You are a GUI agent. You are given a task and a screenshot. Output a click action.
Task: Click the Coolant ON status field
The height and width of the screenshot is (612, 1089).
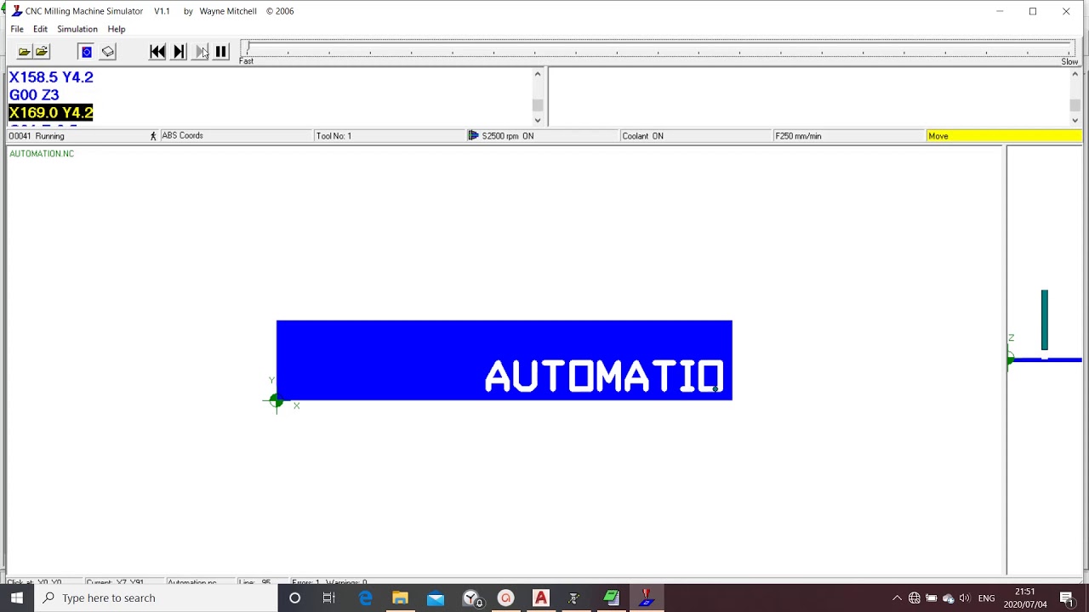(696, 136)
